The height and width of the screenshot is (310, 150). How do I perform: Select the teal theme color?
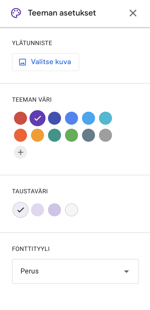point(54,135)
